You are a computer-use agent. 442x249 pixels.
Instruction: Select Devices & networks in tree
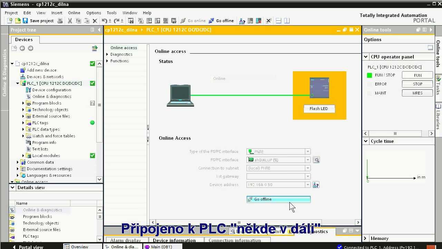[45, 77]
